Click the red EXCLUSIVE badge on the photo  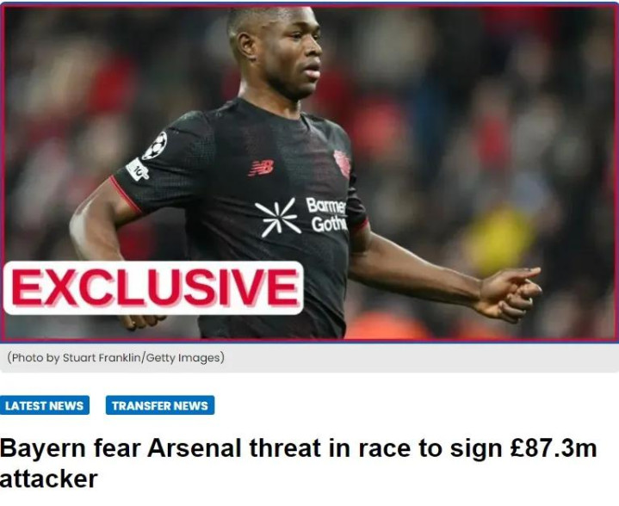[x=153, y=287]
